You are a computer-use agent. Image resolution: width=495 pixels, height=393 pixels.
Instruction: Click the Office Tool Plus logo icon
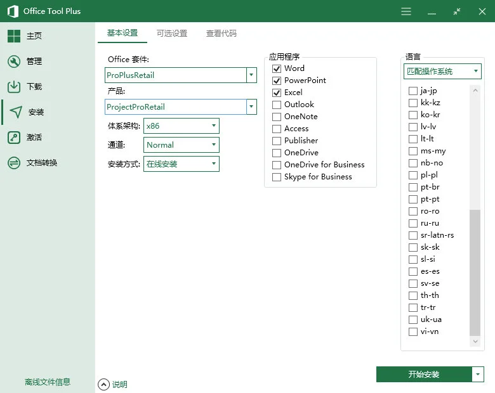(x=13, y=11)
